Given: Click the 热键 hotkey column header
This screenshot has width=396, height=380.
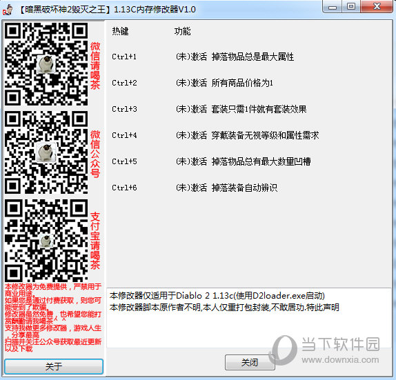Looking at the screenshot, I should point(120,31).
